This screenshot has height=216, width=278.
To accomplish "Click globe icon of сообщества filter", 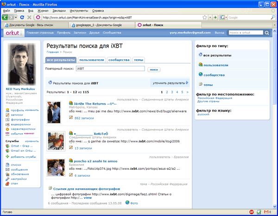I will pyautogui.click(x=201, y=74).
